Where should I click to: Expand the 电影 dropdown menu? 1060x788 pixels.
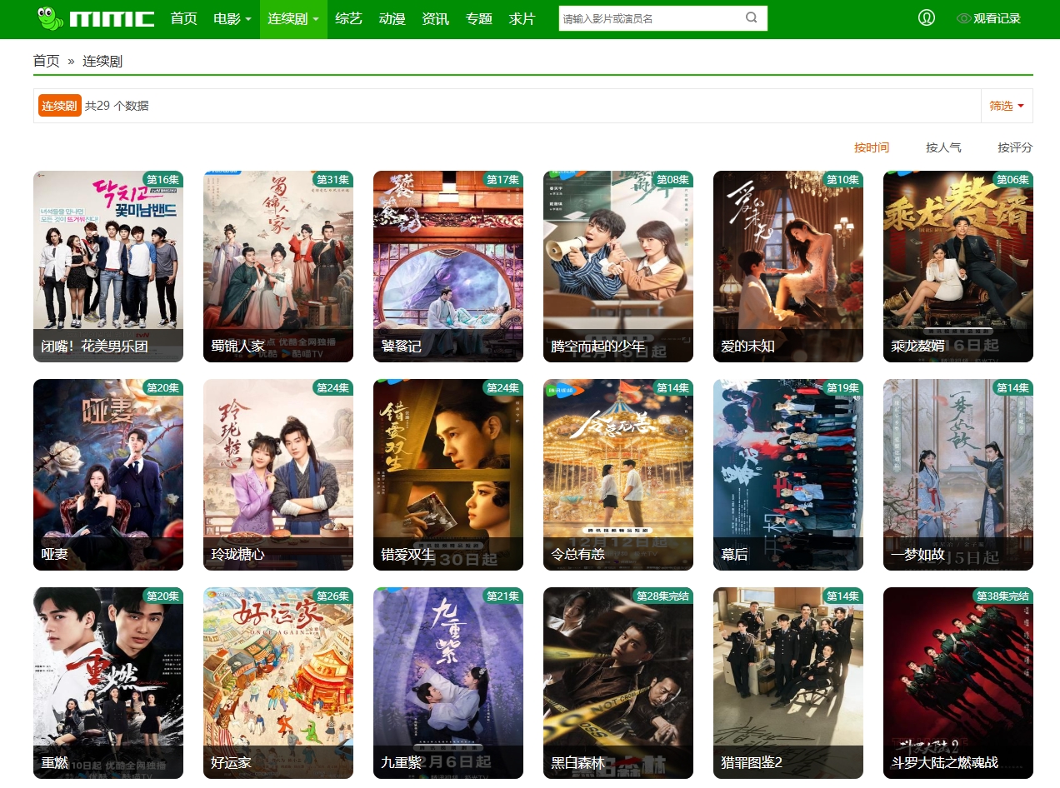232,18
